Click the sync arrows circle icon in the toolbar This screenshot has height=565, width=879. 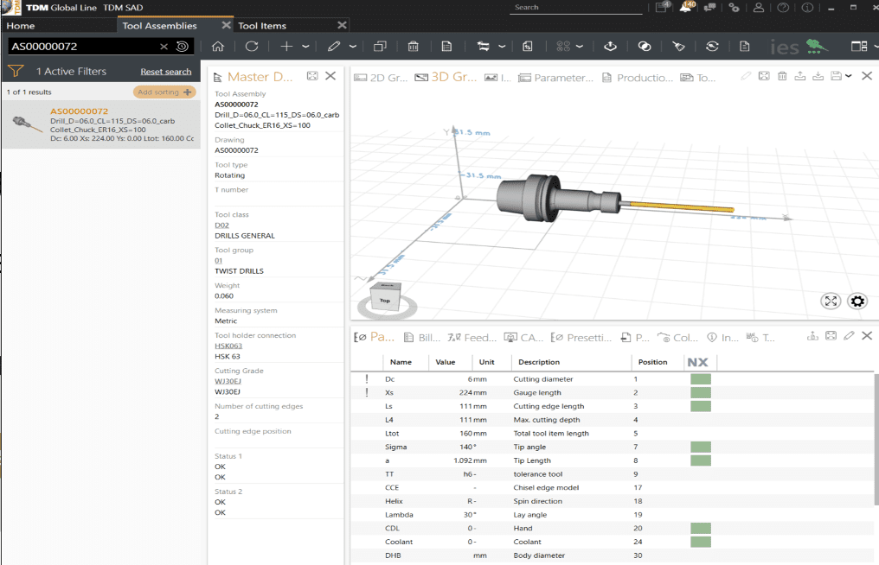pos(712,47)
